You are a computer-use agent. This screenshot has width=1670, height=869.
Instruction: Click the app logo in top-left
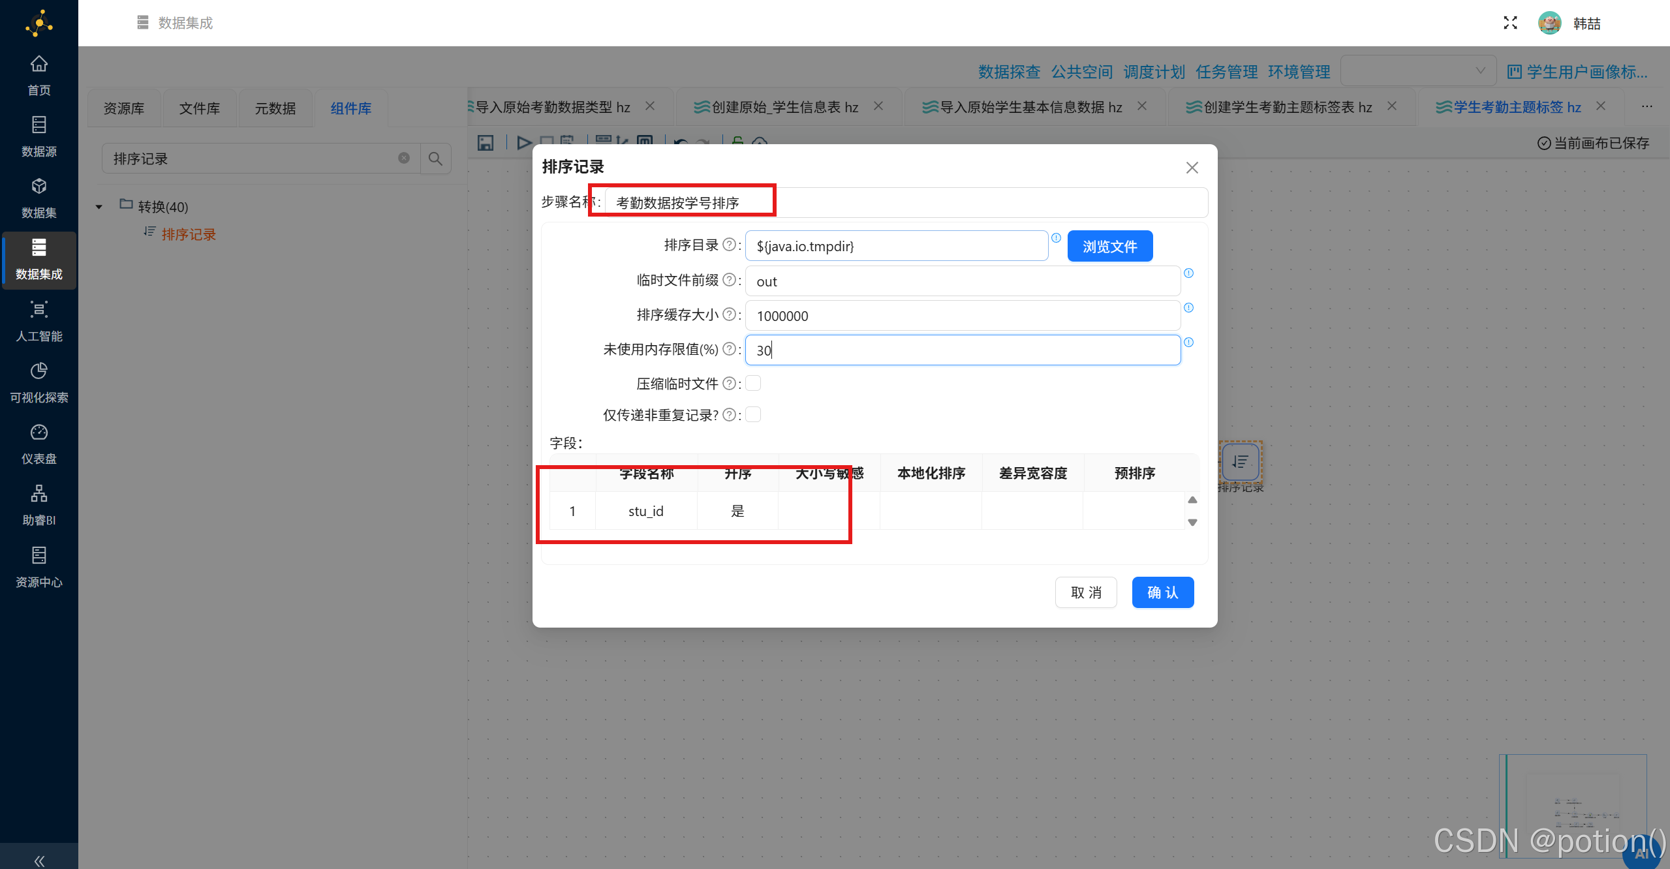pyautogui.click(x=39, y=23)
